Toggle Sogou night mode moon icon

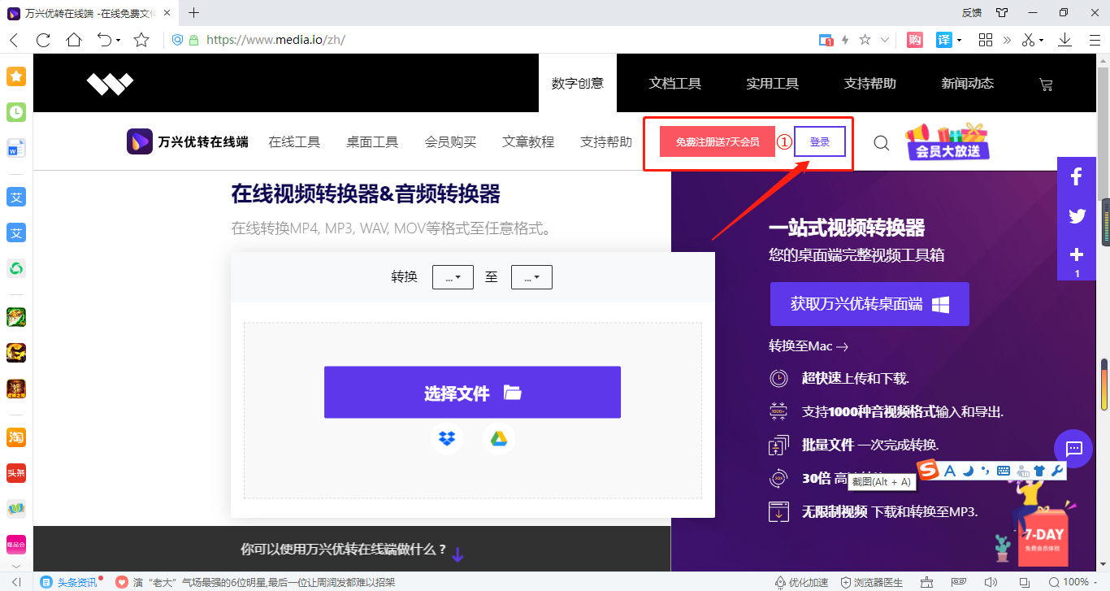point(968,471)
